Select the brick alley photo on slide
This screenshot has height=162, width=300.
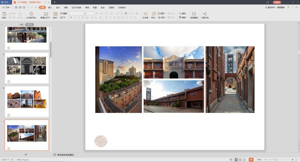tap(230, 79)
